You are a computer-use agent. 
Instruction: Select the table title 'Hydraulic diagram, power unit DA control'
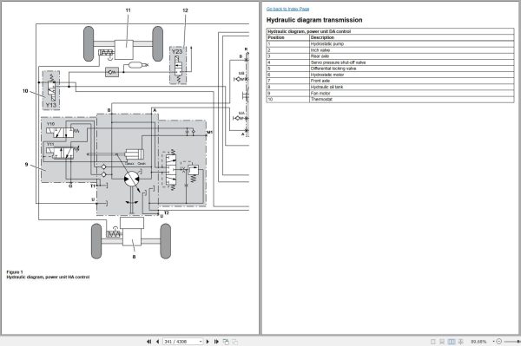(x=309, y=31)
